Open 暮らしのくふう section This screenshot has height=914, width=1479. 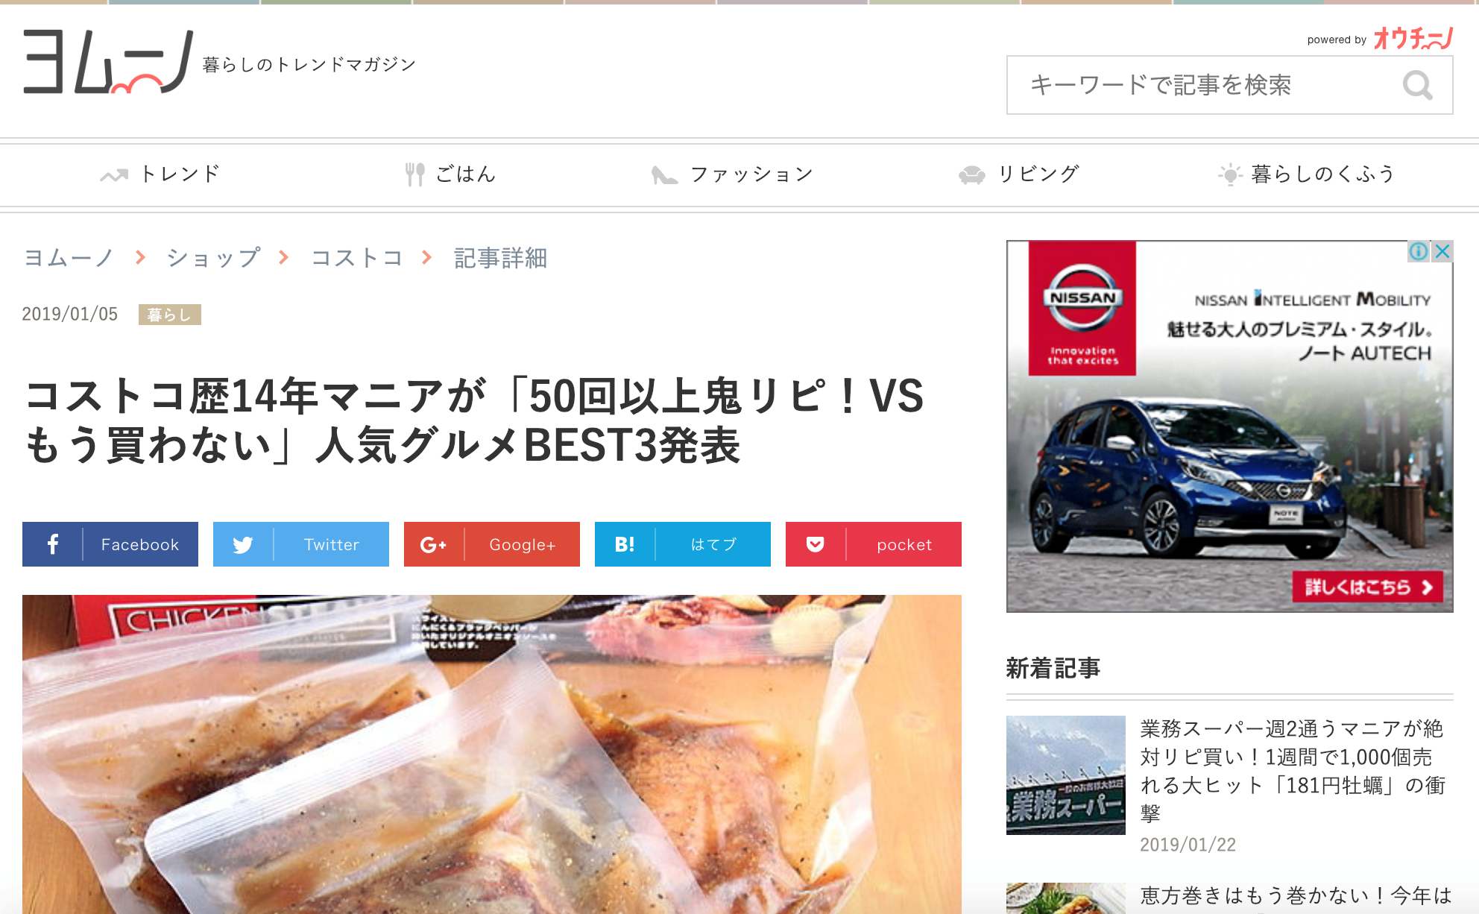click(x=1306, y=174)
